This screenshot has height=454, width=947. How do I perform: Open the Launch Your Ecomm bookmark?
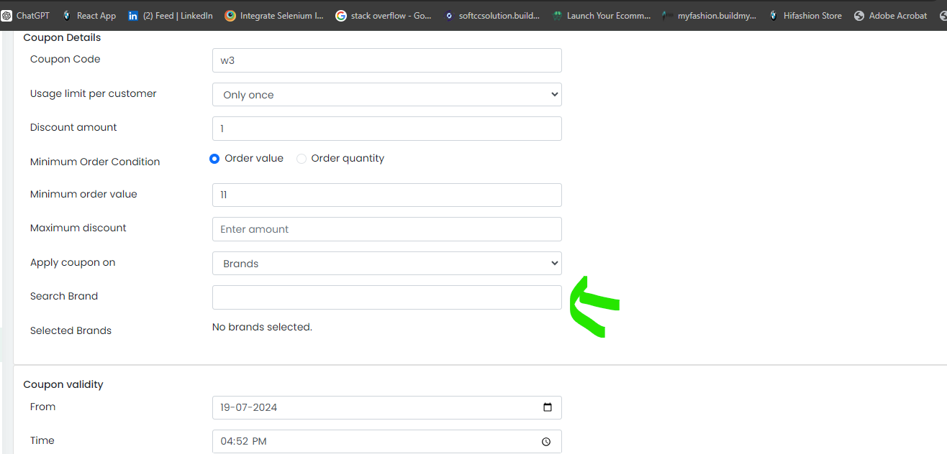click(602, 15)
